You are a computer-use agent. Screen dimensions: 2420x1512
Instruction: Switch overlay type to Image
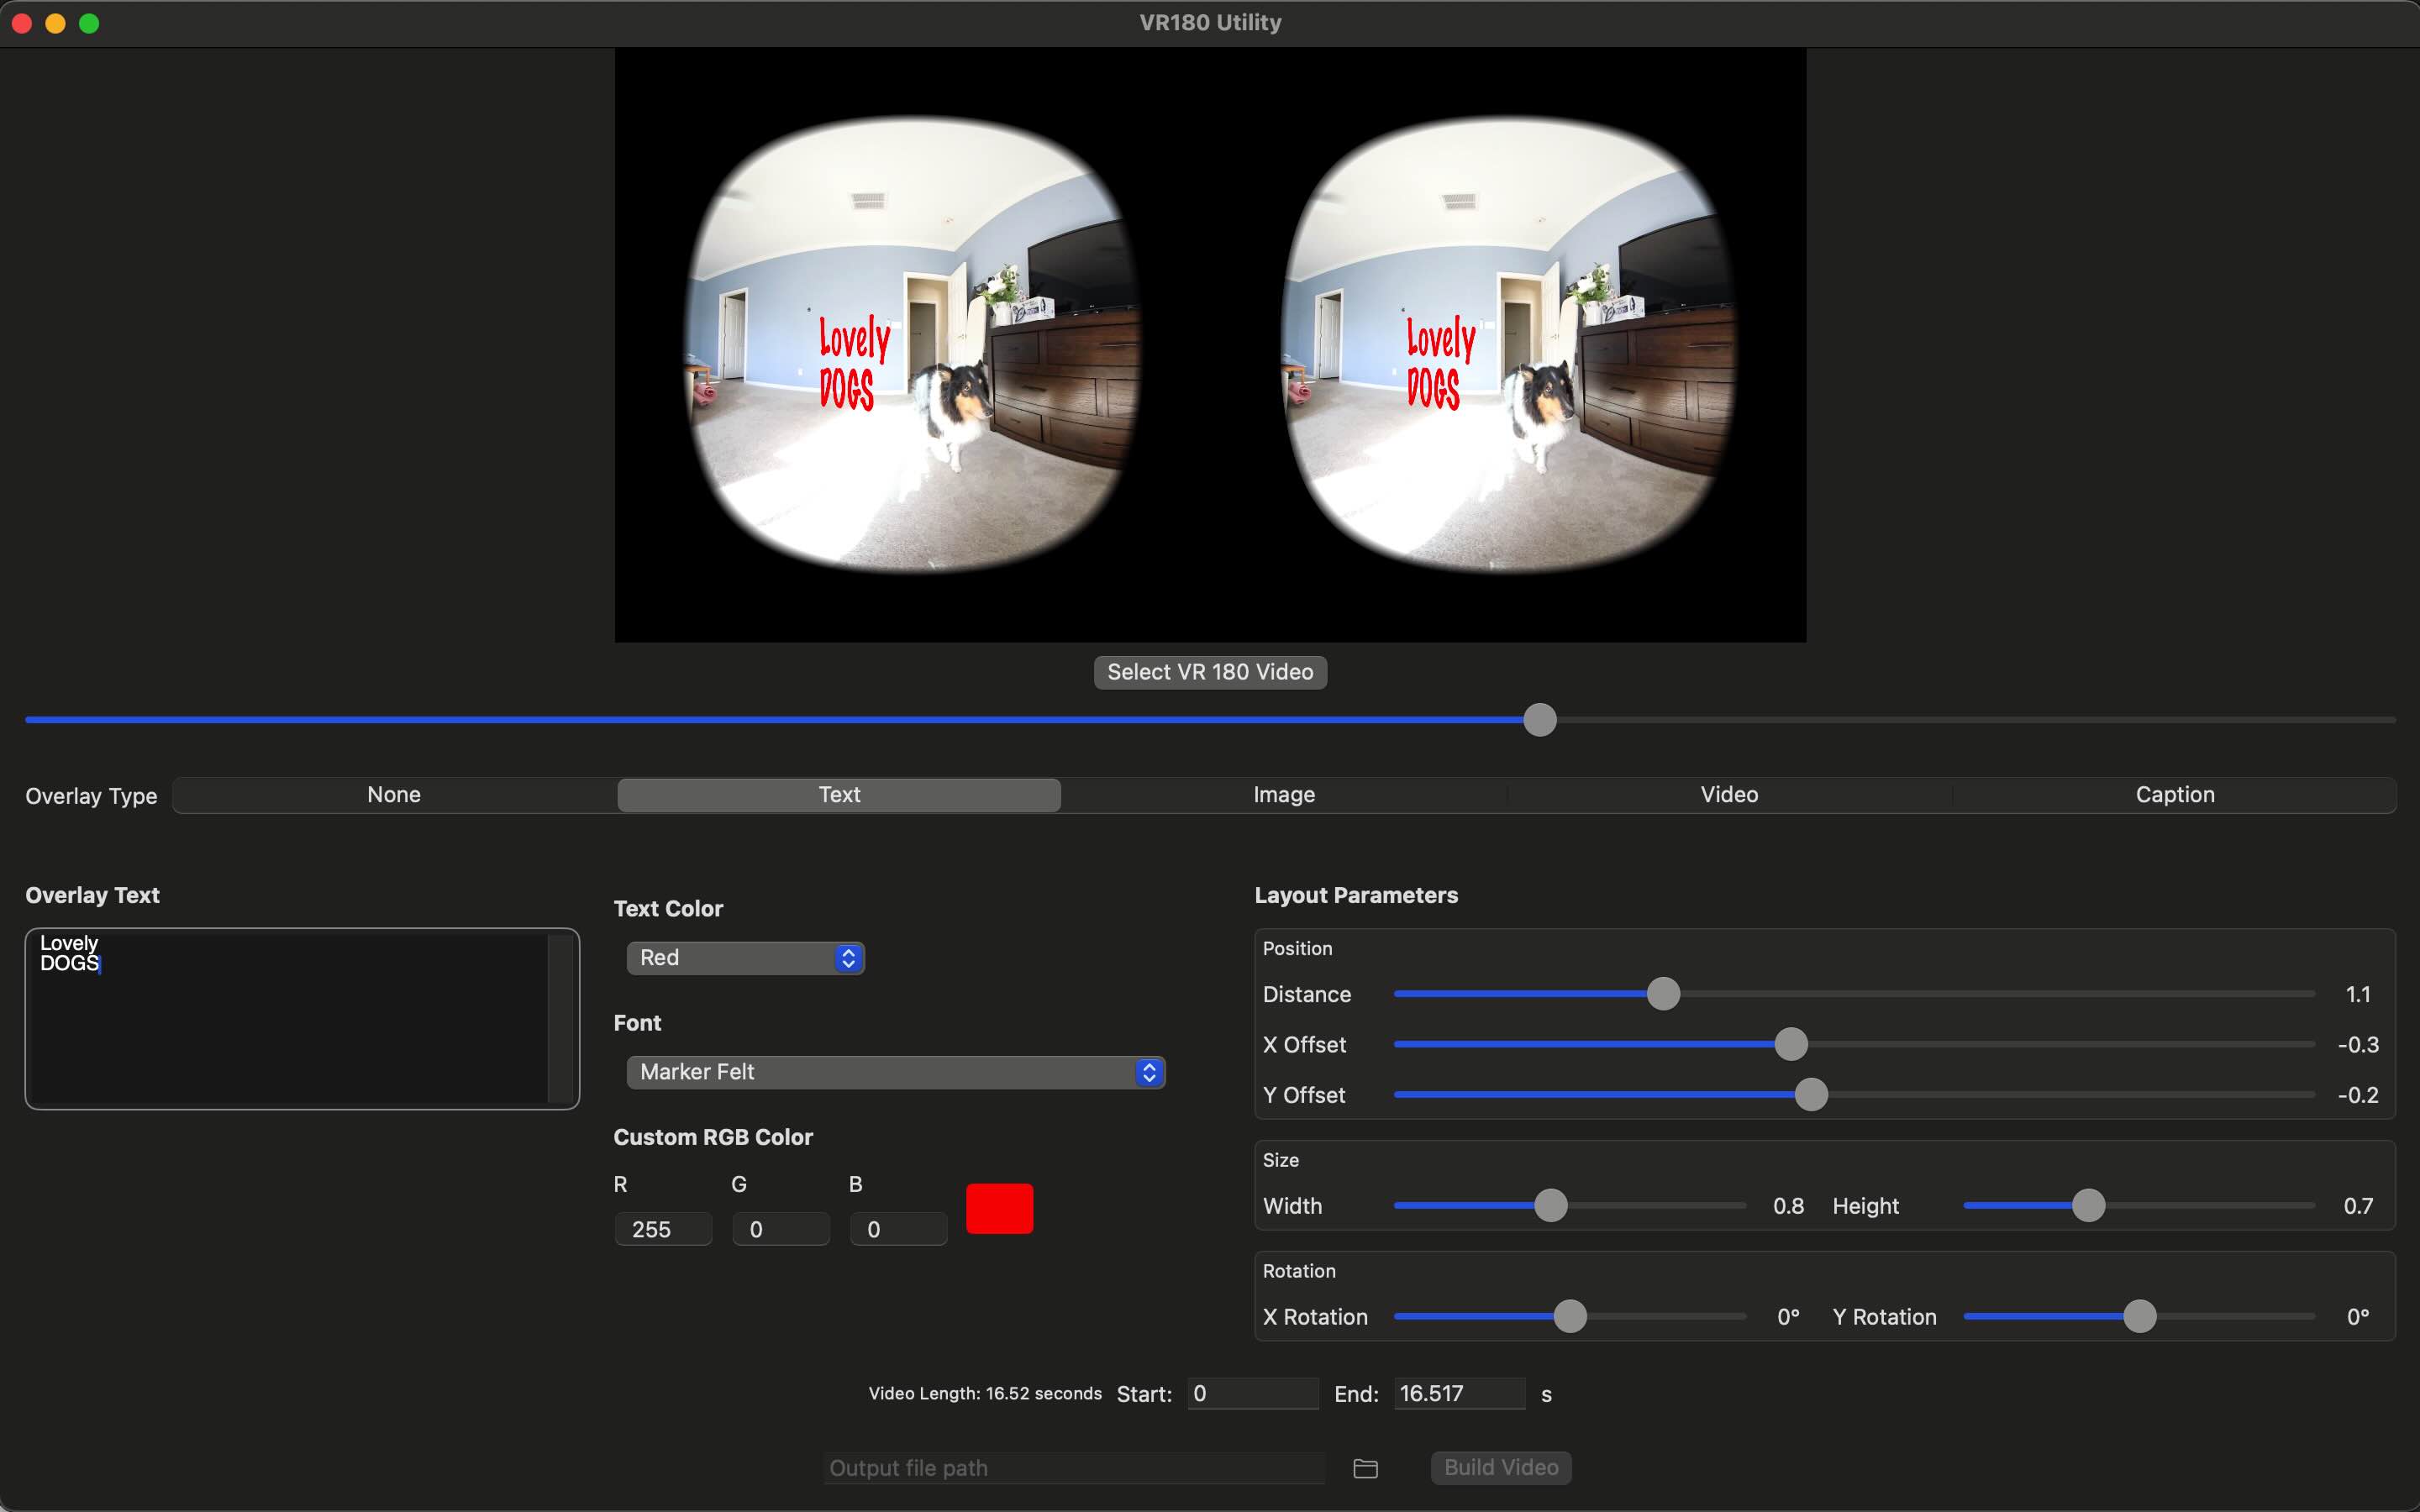pos(1283,794)
